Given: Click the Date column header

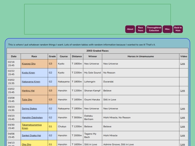Looking at the screenshot, I should (x=14, y=56).
